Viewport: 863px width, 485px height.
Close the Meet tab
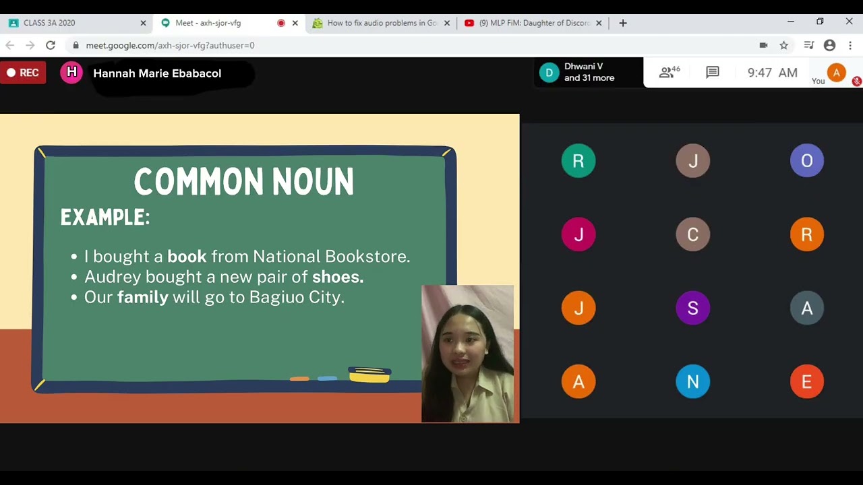point(295,23)
